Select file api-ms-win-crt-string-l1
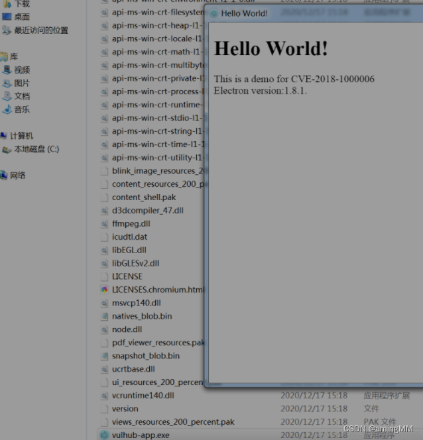 (158, 131)
